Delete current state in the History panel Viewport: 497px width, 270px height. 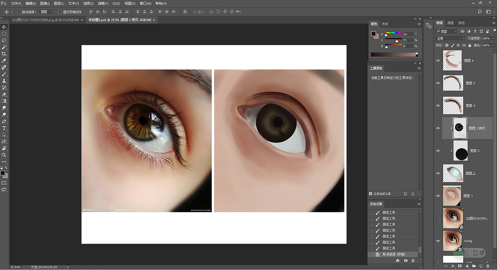click(413, 261)
